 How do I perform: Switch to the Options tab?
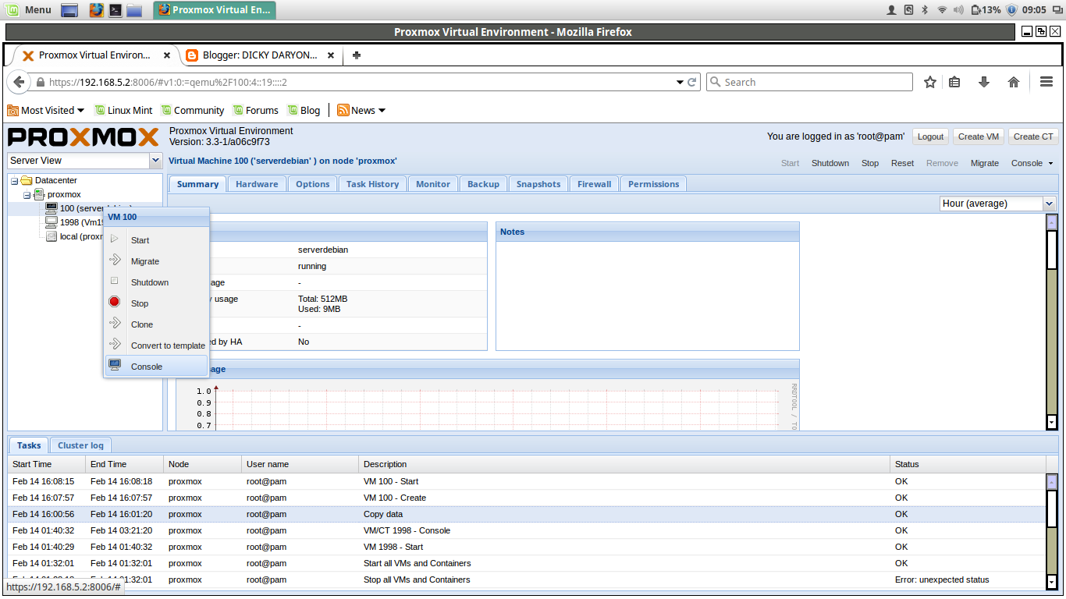[x=312, y=184]
